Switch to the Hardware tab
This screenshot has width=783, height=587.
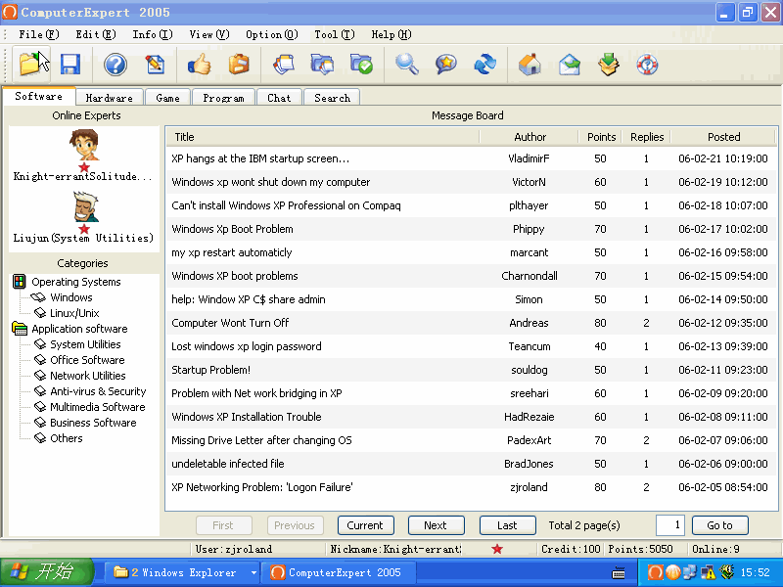click(x=109, y=98)
